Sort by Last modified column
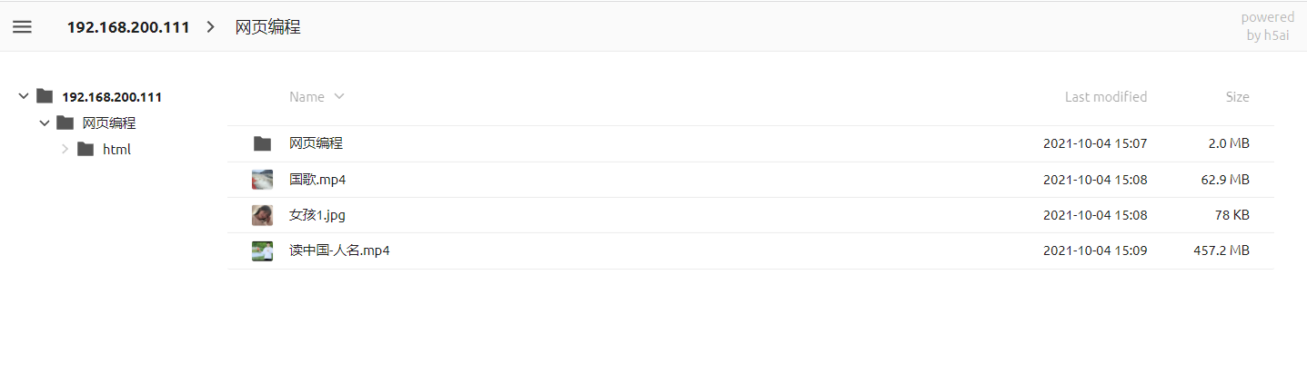The width and height of the screenshot is (1307, 383). click(x=1106, y=97)
